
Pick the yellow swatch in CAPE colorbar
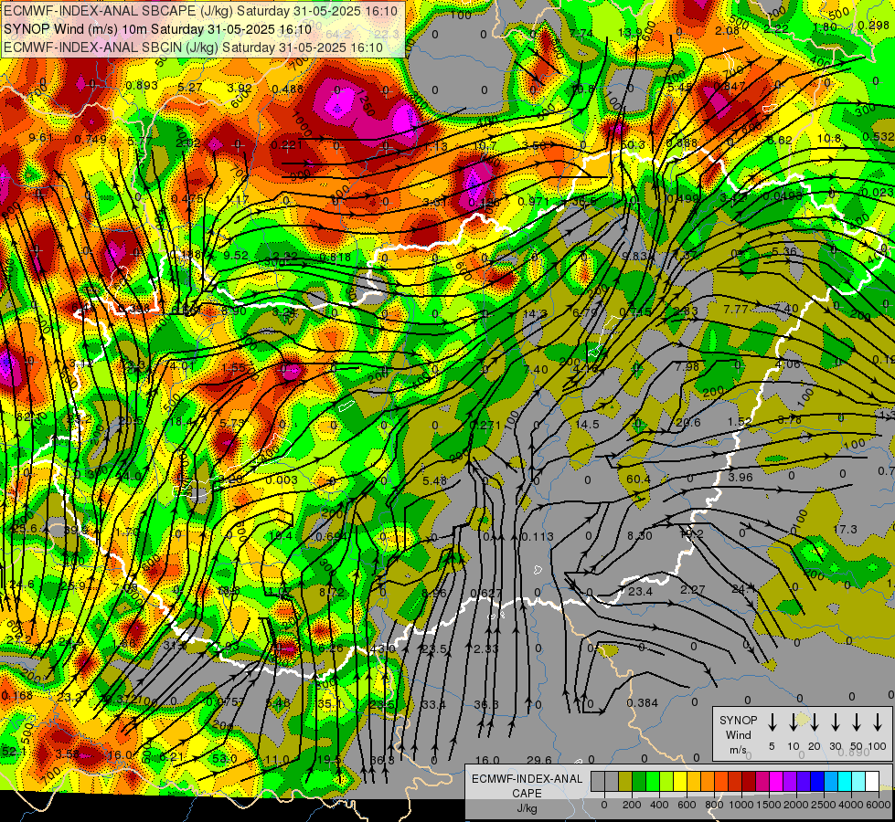pyautogui.click(x=680, y=781)
